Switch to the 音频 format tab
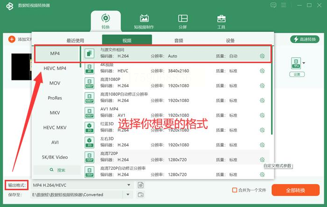 (179, 41)
